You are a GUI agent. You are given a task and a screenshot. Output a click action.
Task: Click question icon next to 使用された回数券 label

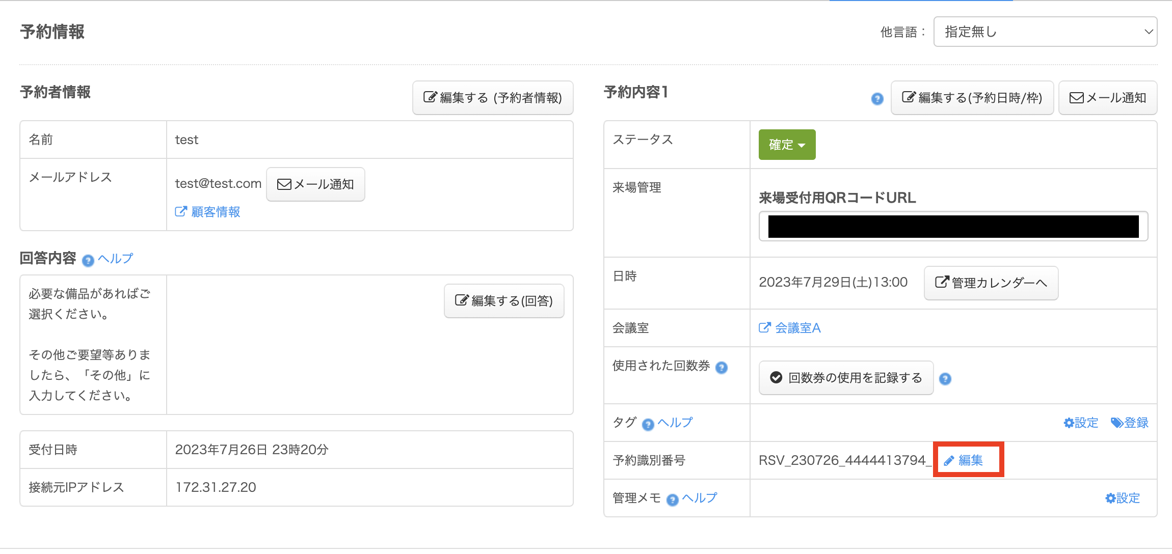(x=721, y=368)
